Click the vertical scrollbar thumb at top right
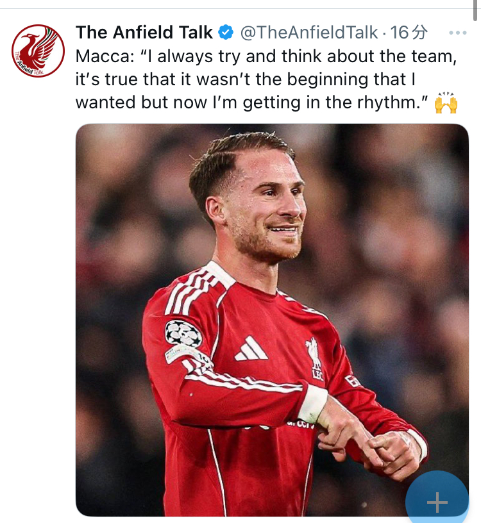Image resolution: width=481 pixels, height=523 pixels. click(x=475, y=10)
